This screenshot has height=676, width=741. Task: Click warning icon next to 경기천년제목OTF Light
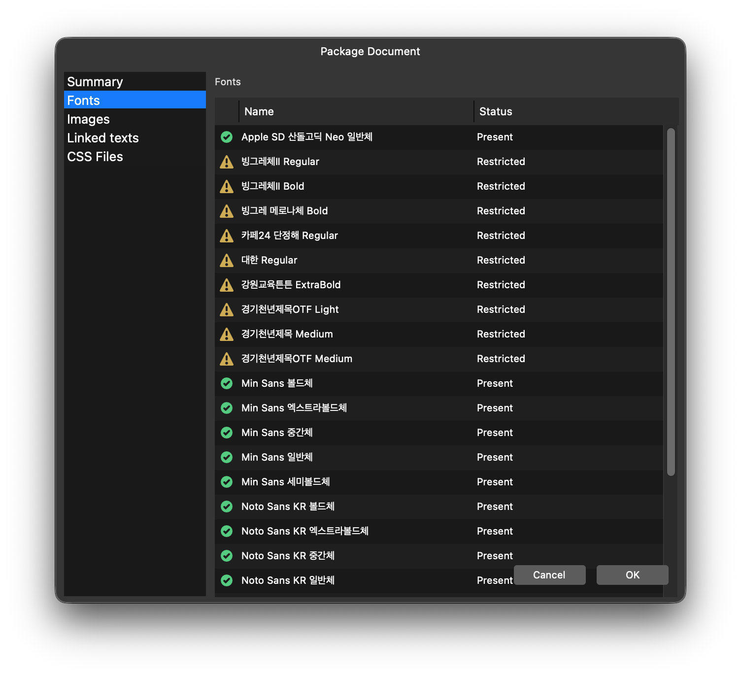[x=227, y=309]
